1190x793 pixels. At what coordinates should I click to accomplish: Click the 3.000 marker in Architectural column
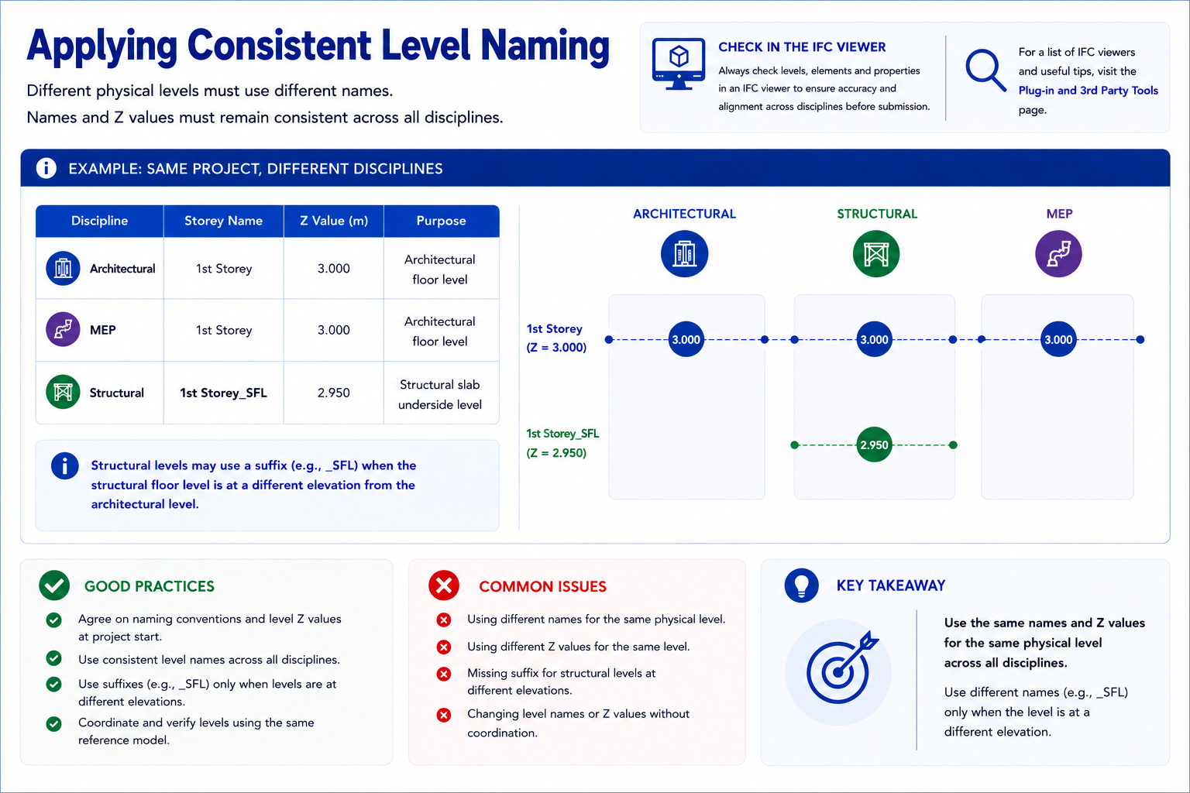coord(686,339)
